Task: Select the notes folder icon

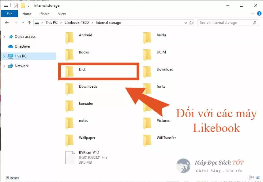Action: coord(69,123)
